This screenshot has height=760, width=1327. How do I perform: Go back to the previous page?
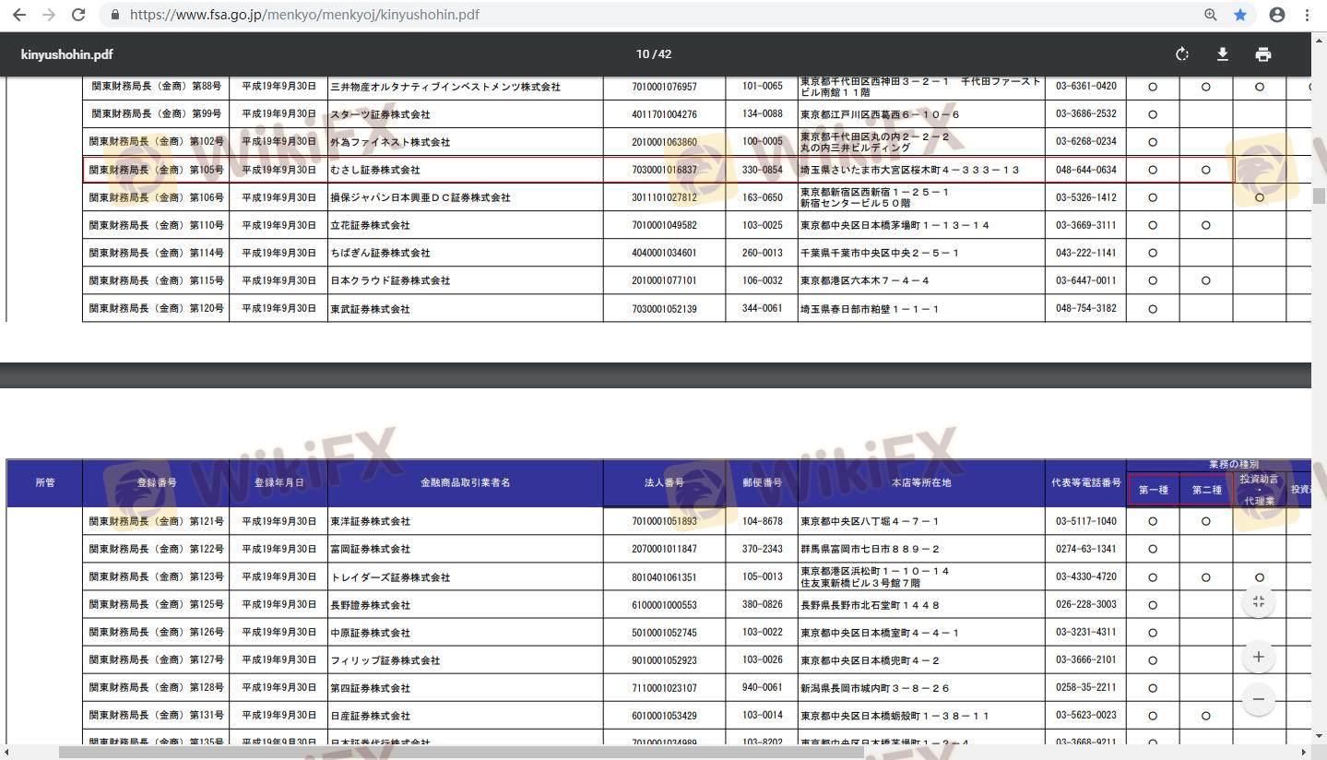[x=19, y=15]
